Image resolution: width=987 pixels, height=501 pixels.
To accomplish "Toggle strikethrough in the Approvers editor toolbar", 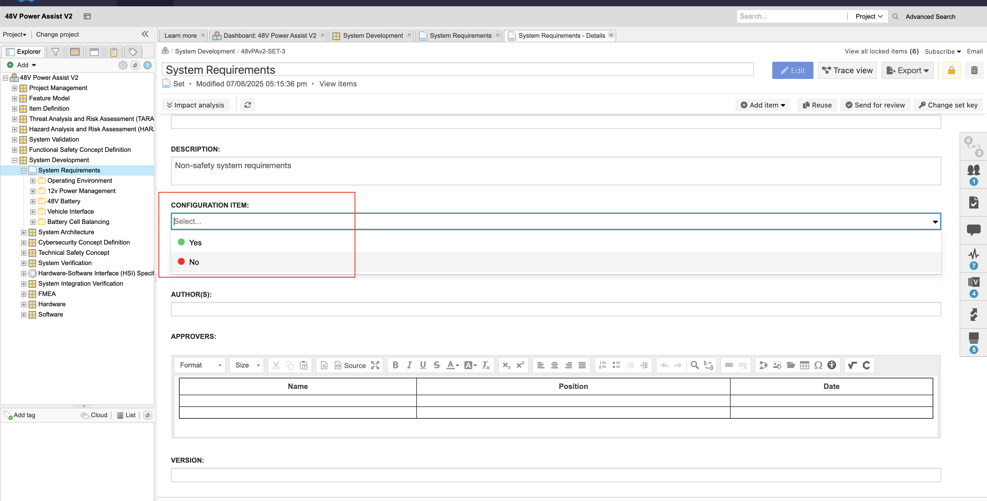I will (x=437, y=365).
